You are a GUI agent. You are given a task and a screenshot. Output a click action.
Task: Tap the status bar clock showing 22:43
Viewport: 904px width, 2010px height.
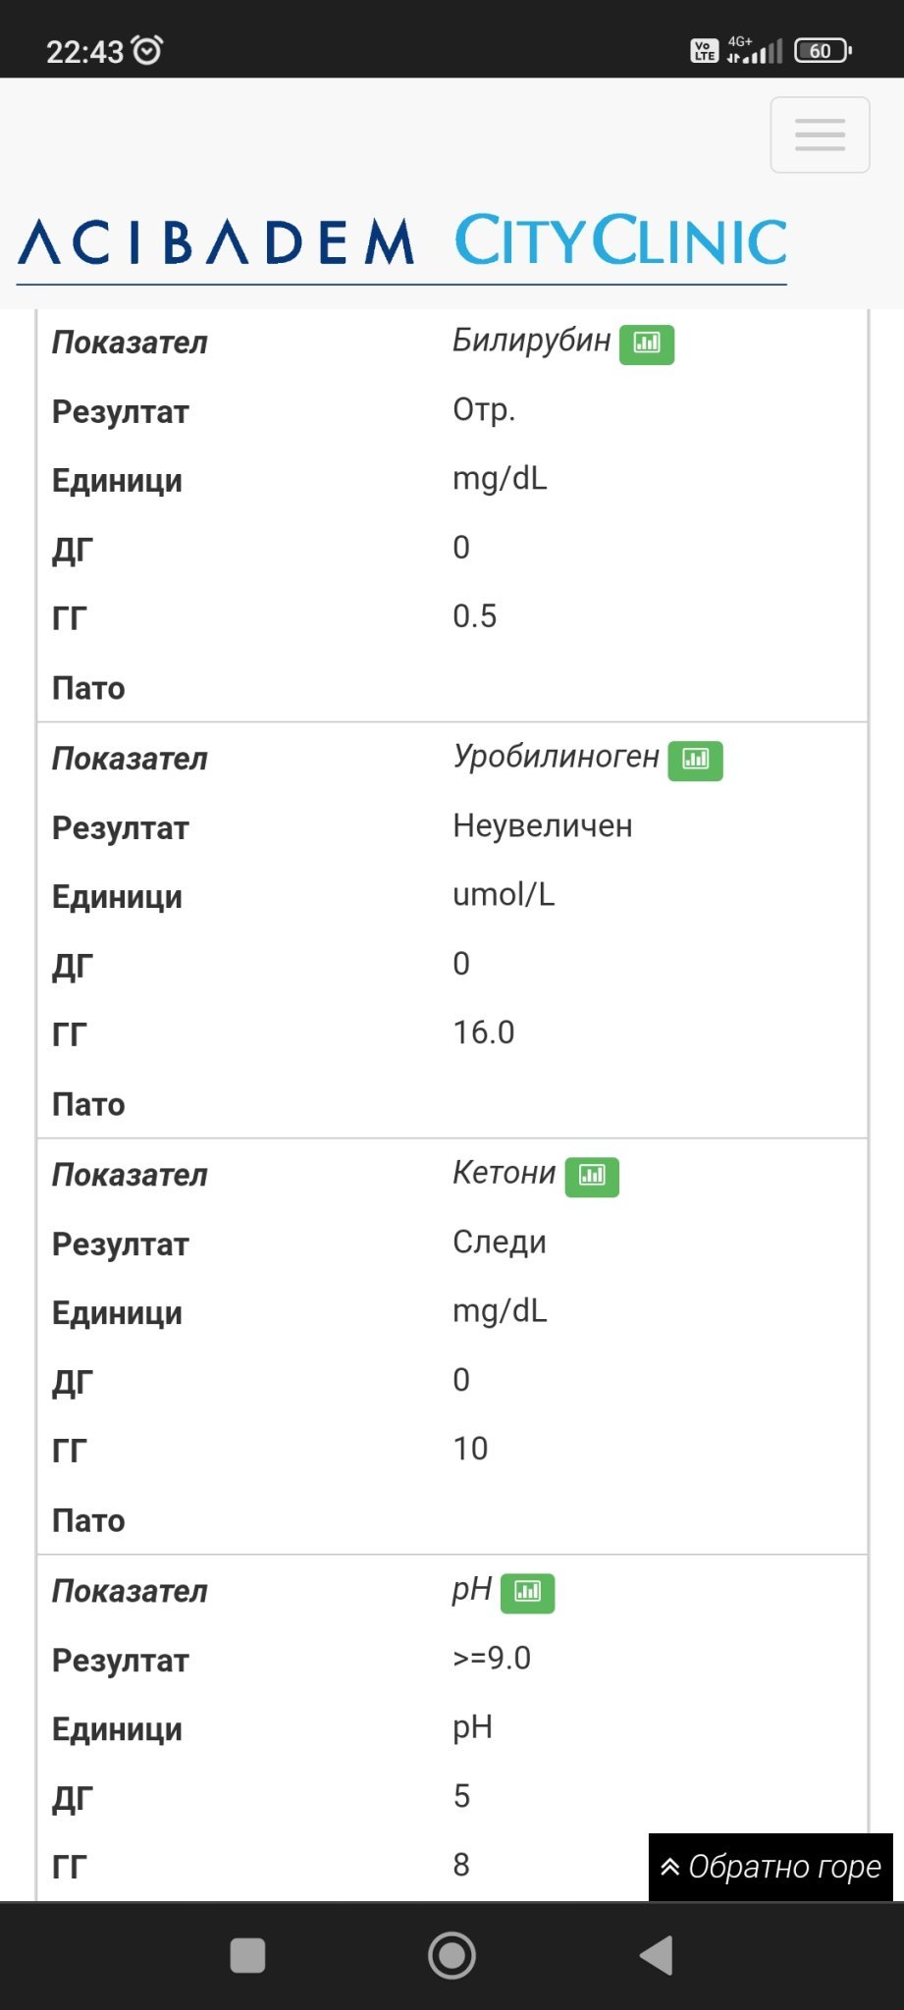(84, 51)
